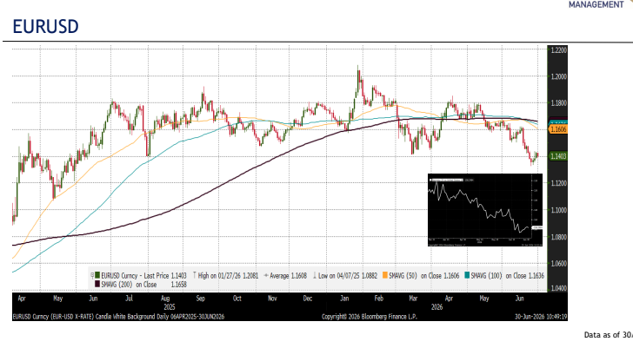Click the "Data as of" note below the chart
The width and height of the screenshot is (633, 348).
tap(609, 335)
